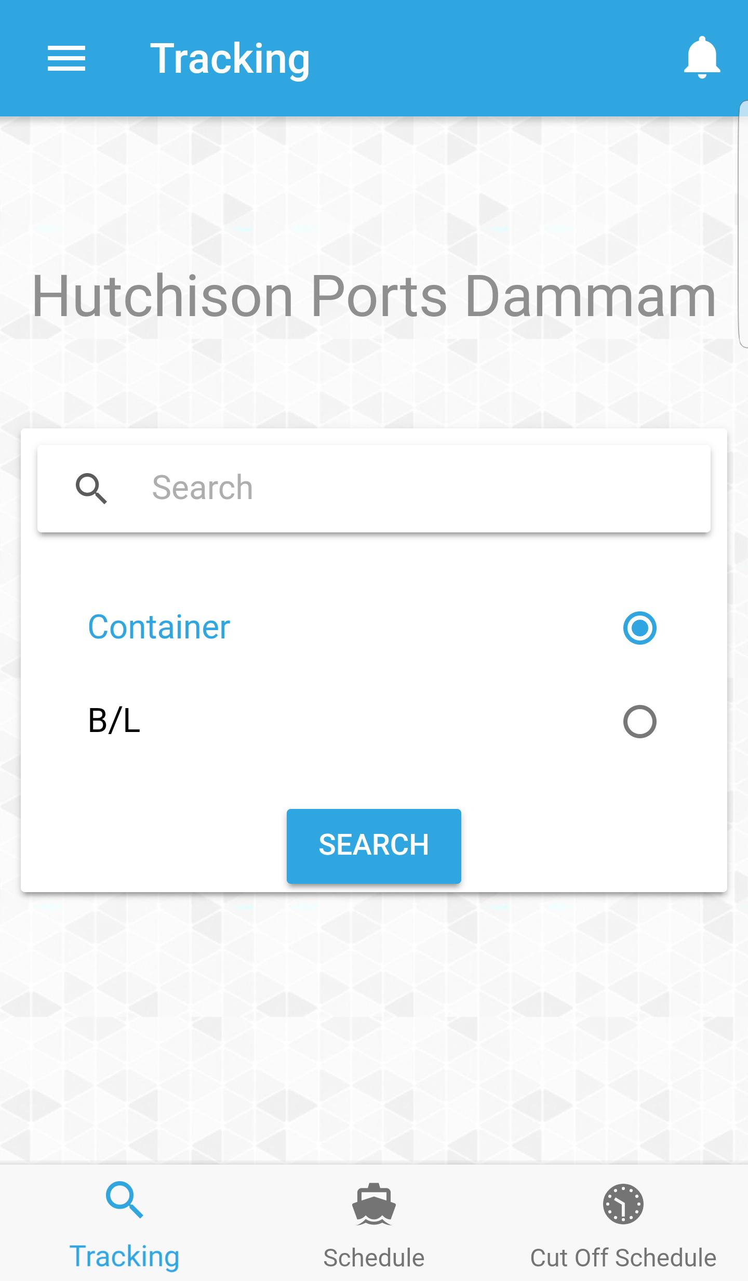Click the blue app bar at the top

point(374,57)
